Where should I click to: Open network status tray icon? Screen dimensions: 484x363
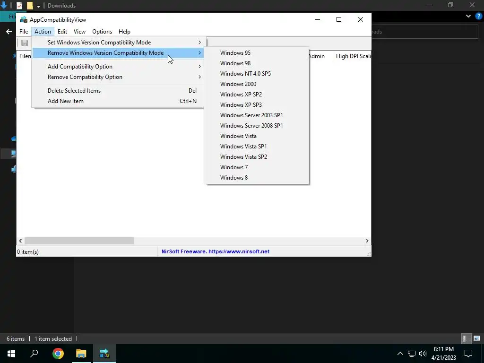click(x=412, y=354)
